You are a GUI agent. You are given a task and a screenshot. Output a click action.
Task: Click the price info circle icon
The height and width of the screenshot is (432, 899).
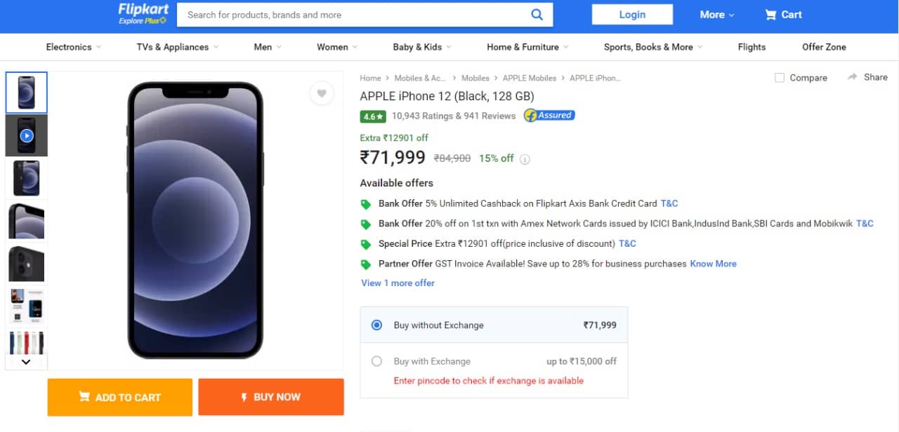525,159
